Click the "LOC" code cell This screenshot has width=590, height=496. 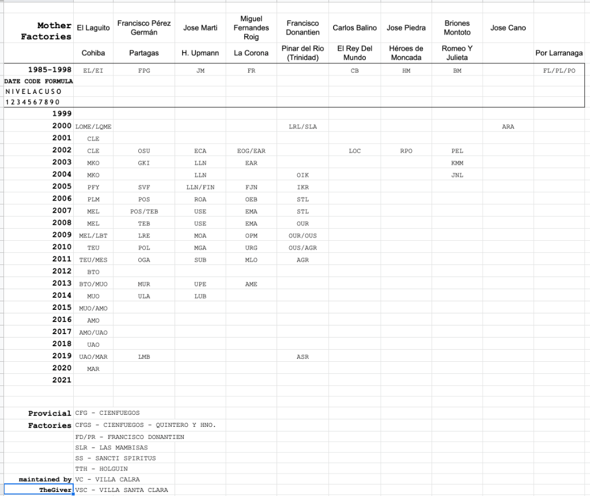coord(354,150)
